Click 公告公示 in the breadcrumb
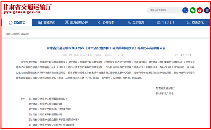The image size is (211, 130). [25, 33]
